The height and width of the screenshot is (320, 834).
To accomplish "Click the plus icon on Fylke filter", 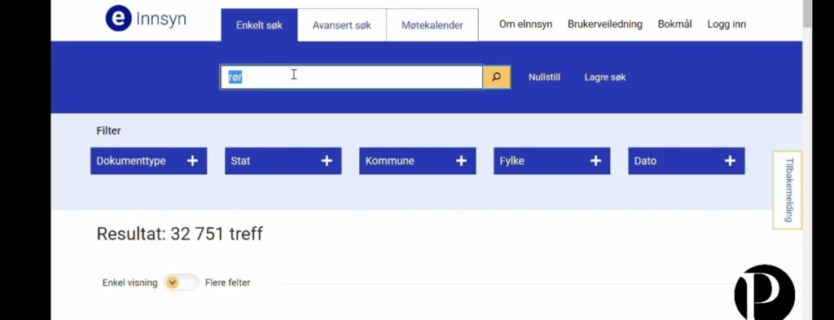I will tap(595, 161).
